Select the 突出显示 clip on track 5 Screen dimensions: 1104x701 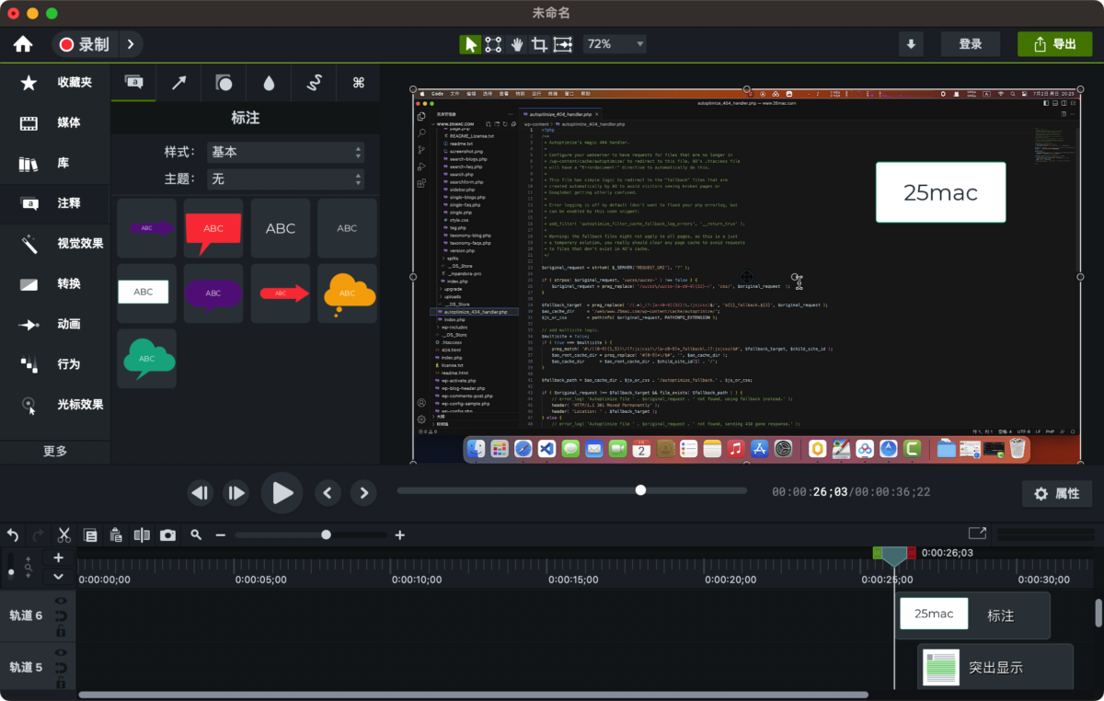[x=995, y=667]
